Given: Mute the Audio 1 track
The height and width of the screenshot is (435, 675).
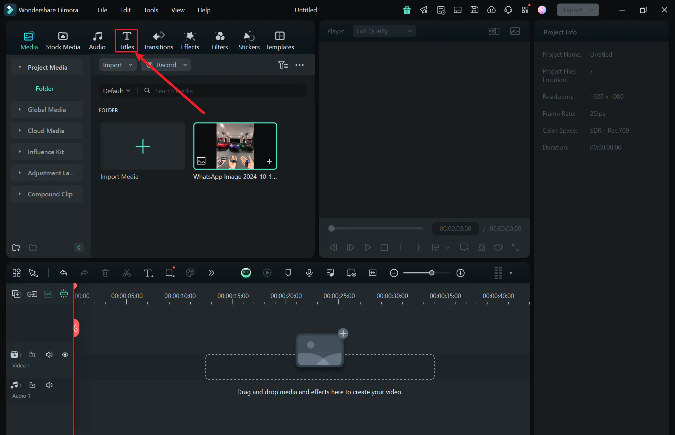Looking at the screenshot, I should (x=49, y=385).
